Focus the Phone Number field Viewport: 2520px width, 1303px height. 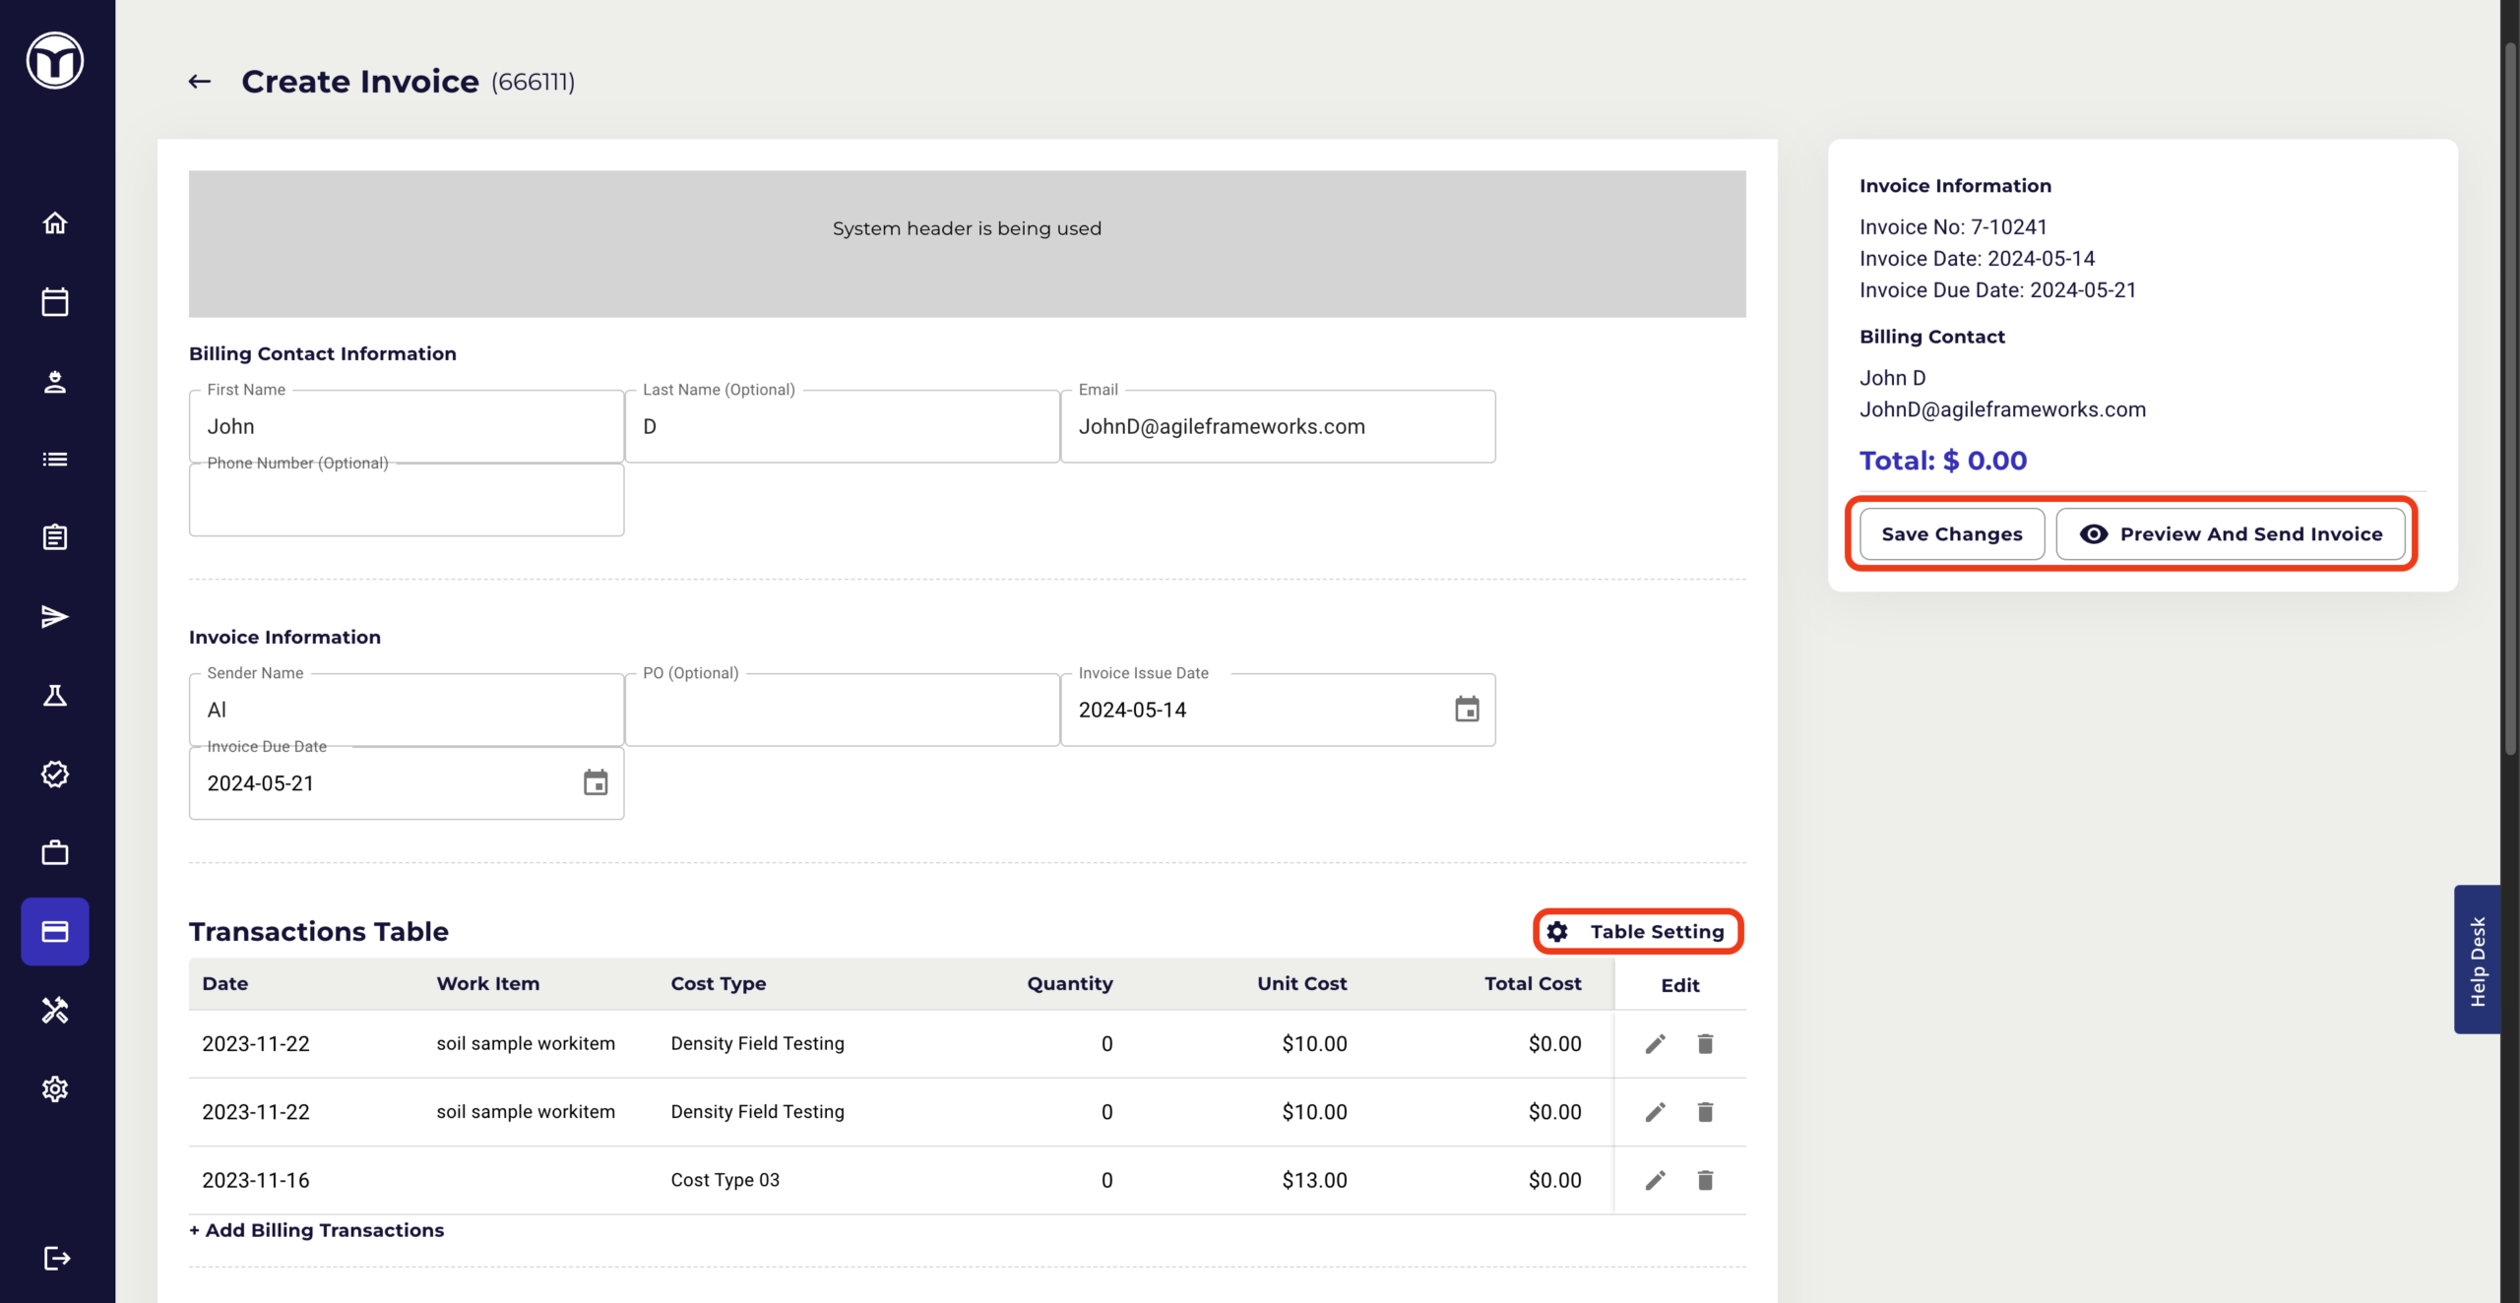pos(407,500)
